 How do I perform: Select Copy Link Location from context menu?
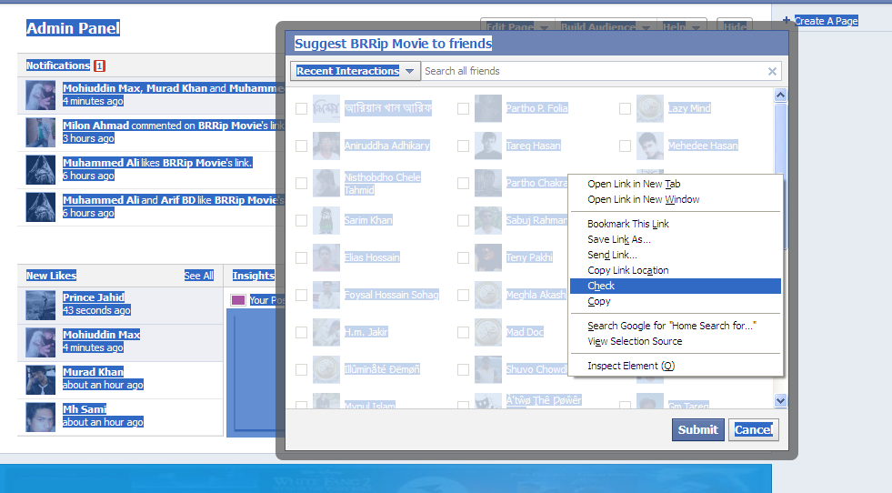[627, 270]
